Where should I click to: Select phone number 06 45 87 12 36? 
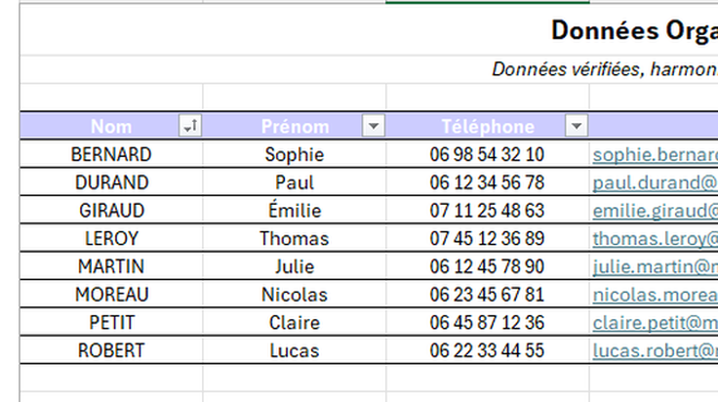[x=487, y=322]
